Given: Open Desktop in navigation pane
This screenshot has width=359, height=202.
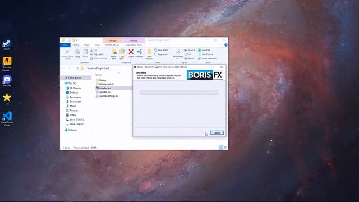Looking at the screenshot, I should 73,93.
